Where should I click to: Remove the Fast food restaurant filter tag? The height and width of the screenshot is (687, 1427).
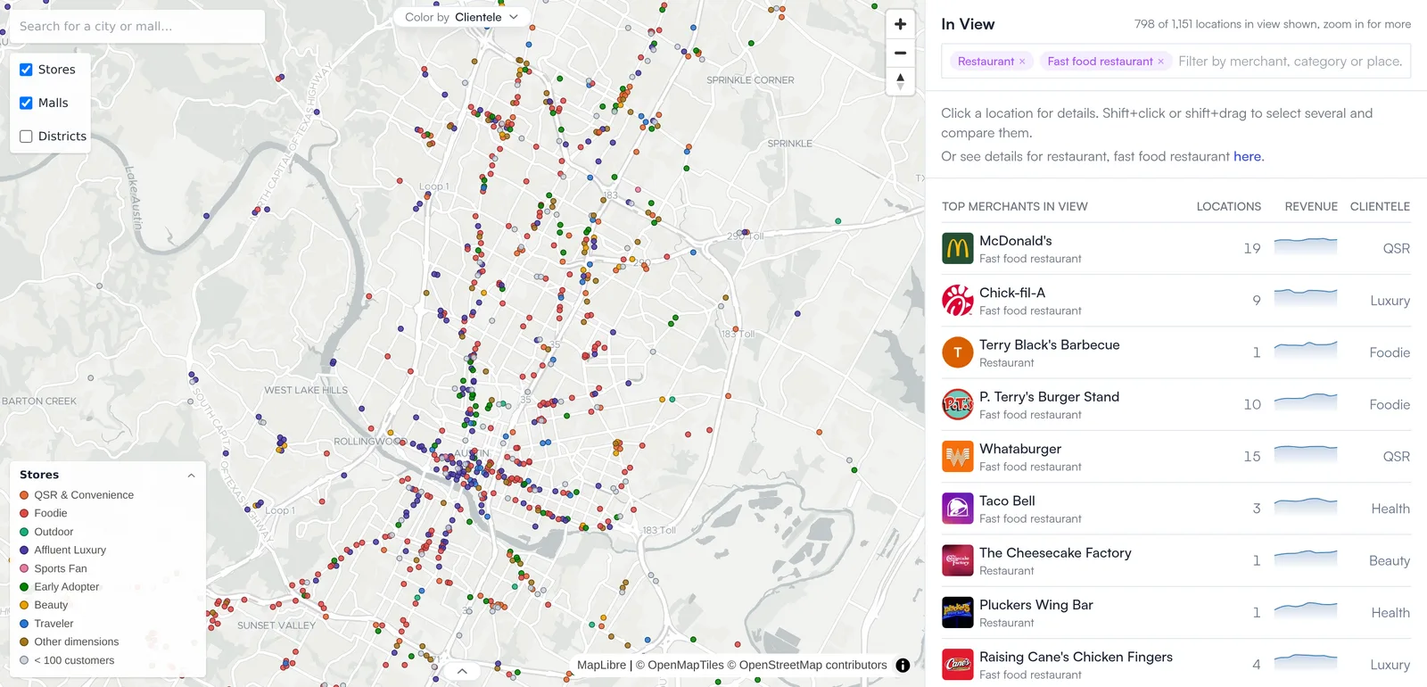point(1160,62)
